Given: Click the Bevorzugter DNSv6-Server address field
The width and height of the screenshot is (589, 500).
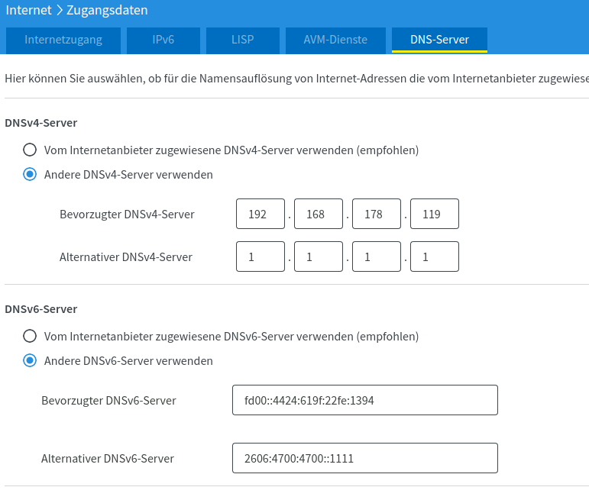Looking at the screenshot, I should pos(365,400).
